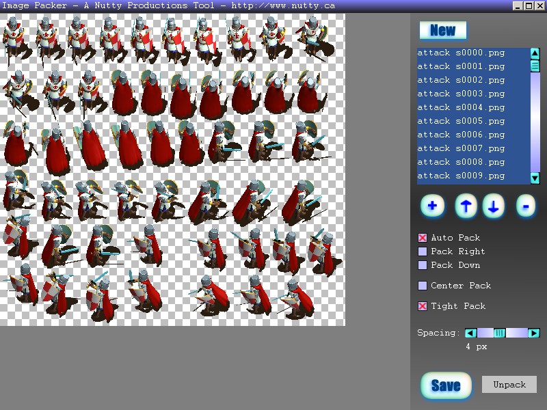Click the Save button
This screenshot has height=410, width=547.
446,385
